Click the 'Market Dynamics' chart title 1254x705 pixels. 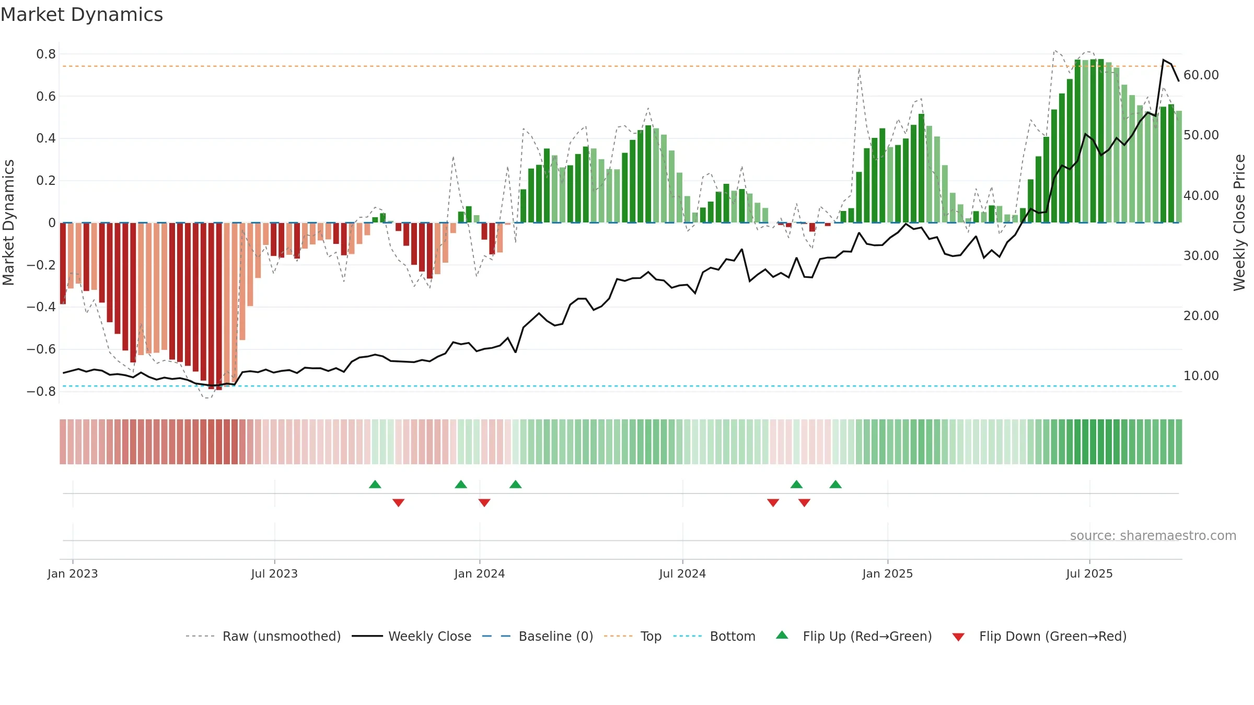[x=82, y=15]
